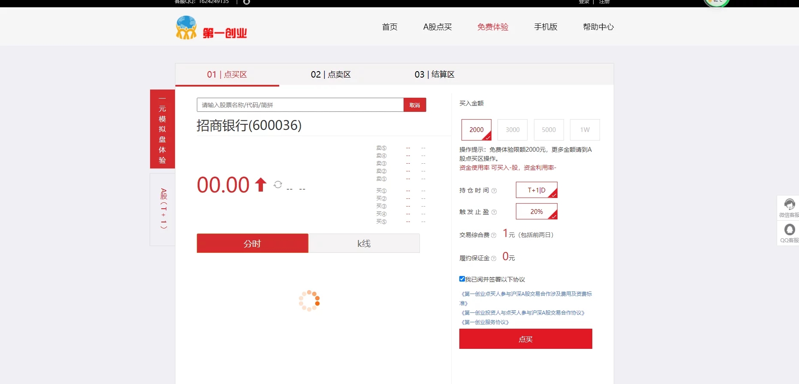799x384 pixels.
Task: Toggle the 我已阅并签署以下协议 checkbox
Action: (x=462, y=279)
